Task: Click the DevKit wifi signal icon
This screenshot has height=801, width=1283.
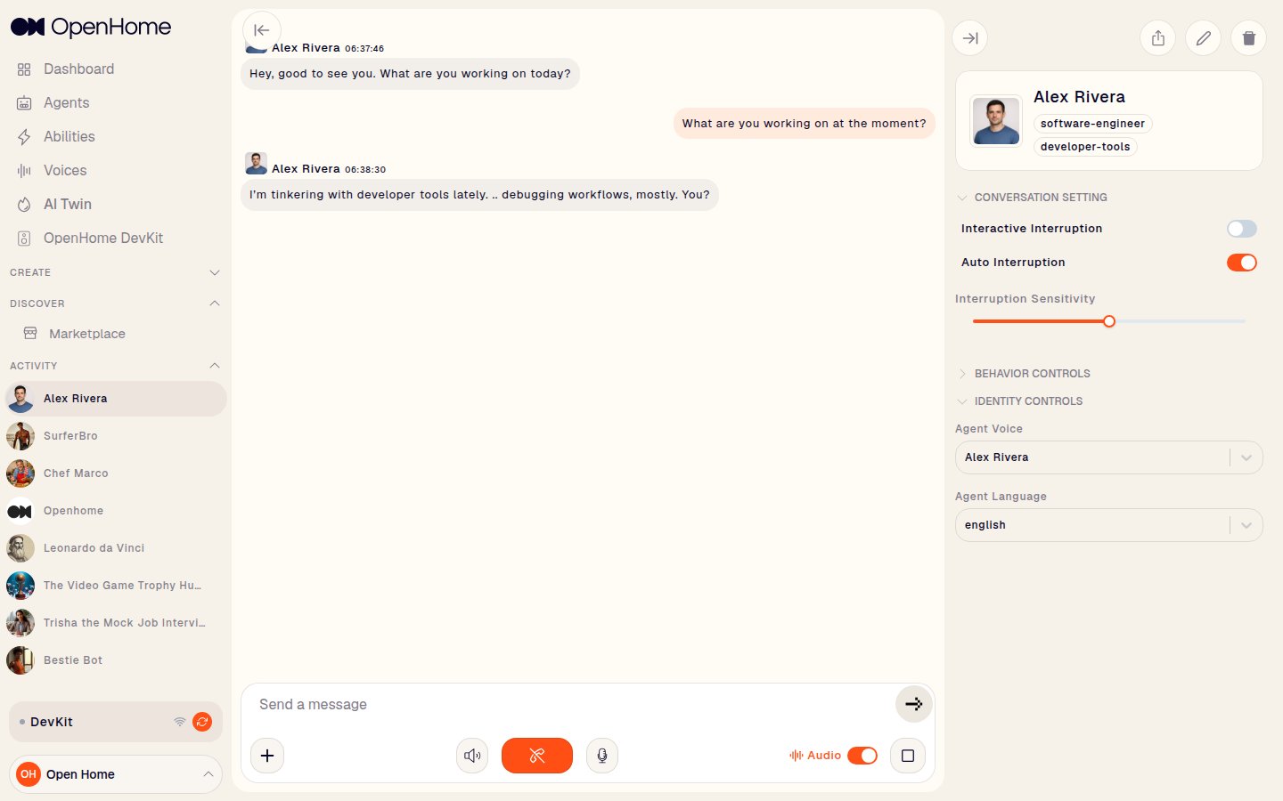Action: pyautogui.click(x=180, y=722)
